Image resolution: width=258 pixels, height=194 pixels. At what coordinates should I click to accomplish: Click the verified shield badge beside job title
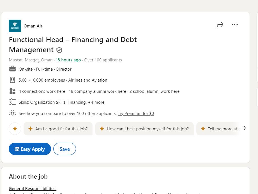pyautogui.click(x=59, y=50)
